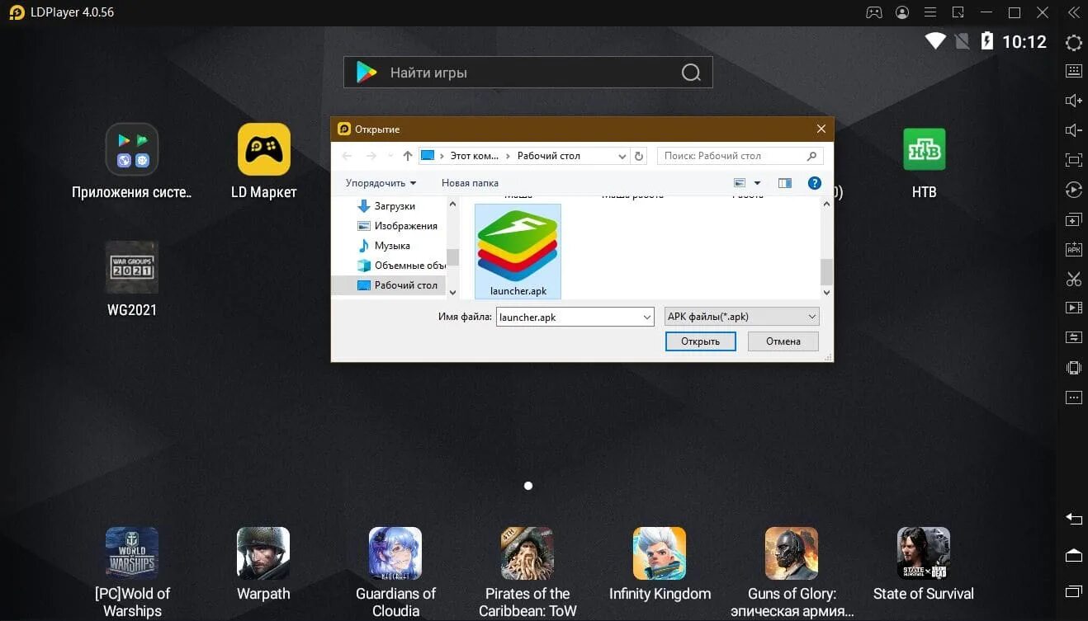Open the Упорядочить dropdown menu
The image size is (1088, 621).
pos(381,183)
